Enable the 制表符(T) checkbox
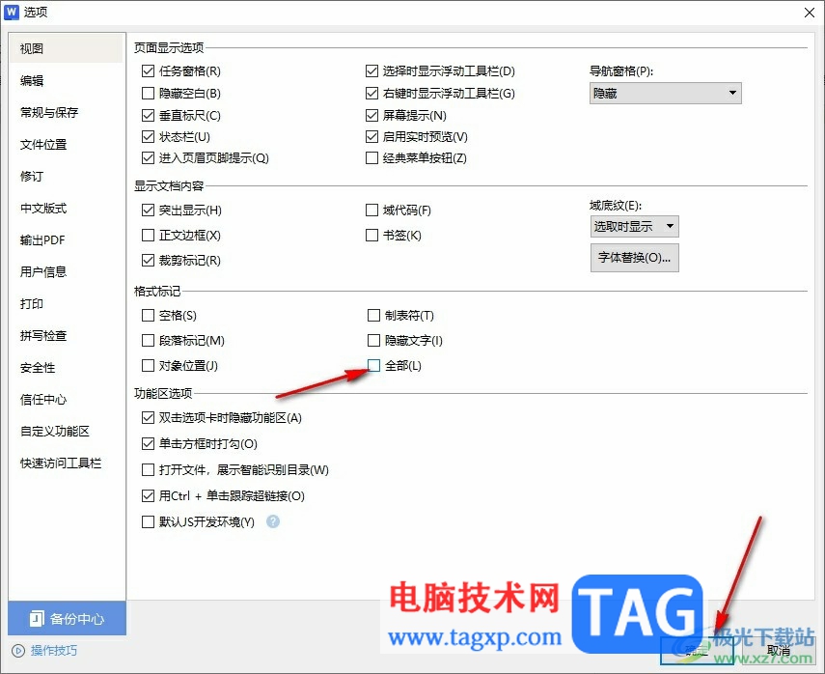825x674 pixels. click(373, 316)
